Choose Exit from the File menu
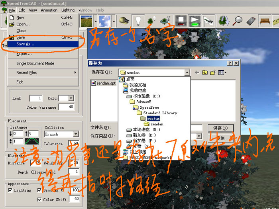The image size is (279, 209). pos(43,82)
